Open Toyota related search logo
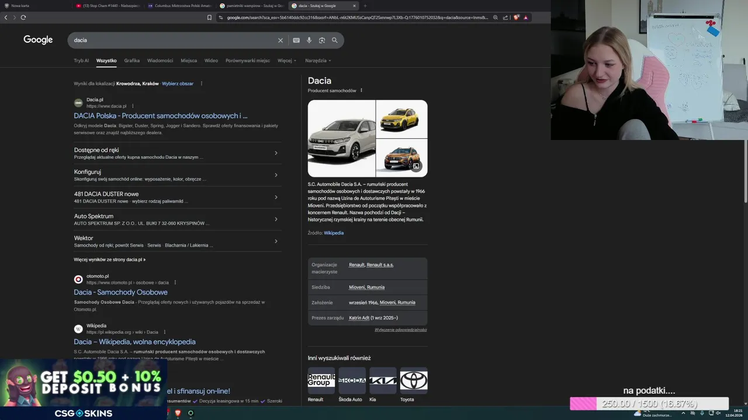The image size is (748, 420). [414, 380]
